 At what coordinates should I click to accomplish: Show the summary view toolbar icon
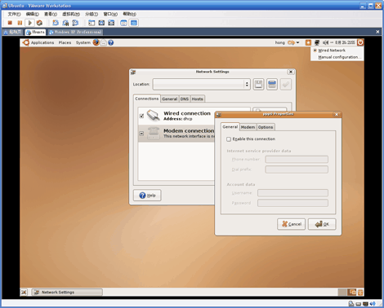[x=123, y=23]
